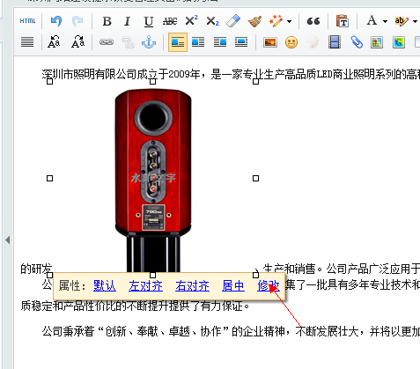This screenshot has width=420, height=369.
Task: Insert hyperlink with chain icon
Action: [107, 42]
